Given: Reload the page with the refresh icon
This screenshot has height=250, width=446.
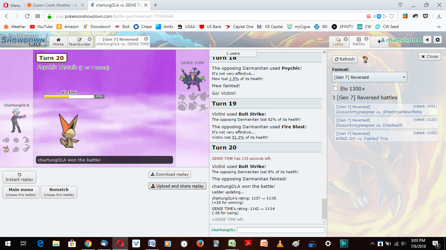Looking at the screenshot, I should click(x=27, y=16).
